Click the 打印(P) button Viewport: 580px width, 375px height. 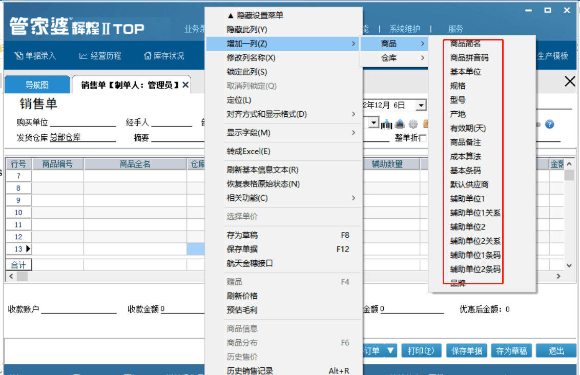pyautogui.click(x=421, y=350)
